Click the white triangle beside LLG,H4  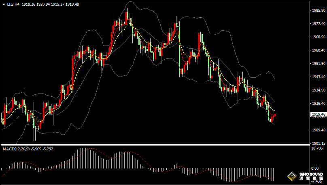[4, 4]
